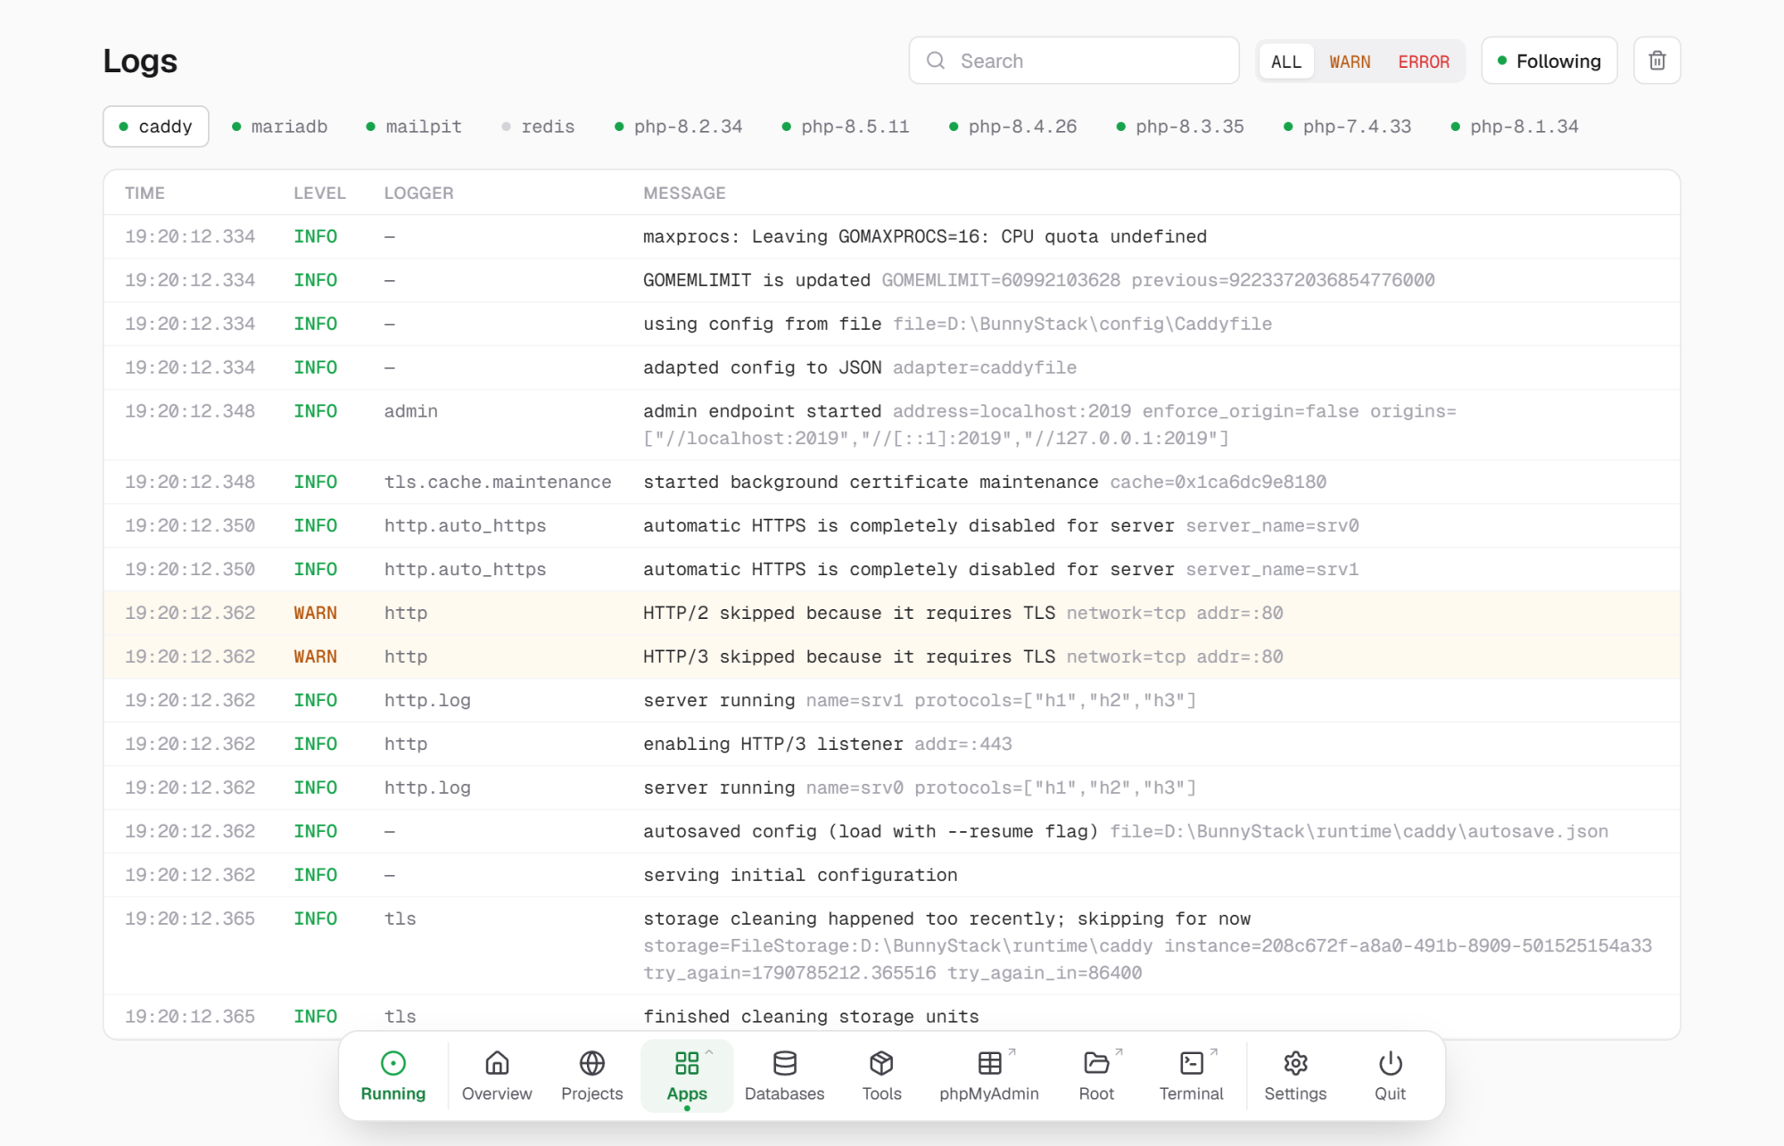
Task: Click the LOGGER column header
Action: (418, 193)
